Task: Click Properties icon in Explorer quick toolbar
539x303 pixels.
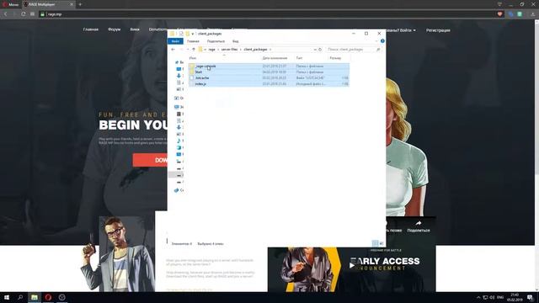Action: [181, 34]
